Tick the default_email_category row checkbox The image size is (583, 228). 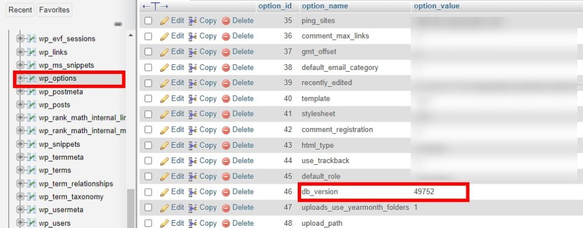(149, 68)
